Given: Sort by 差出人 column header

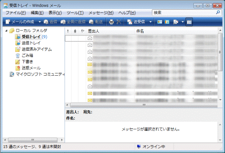Looking at the screenshot, I should pyautogui.click(x=93, y=31).
